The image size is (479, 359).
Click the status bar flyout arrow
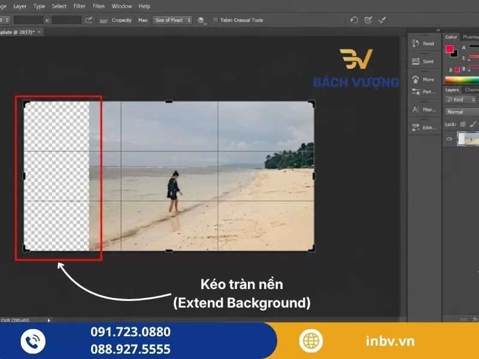click(x=49, y=320)
